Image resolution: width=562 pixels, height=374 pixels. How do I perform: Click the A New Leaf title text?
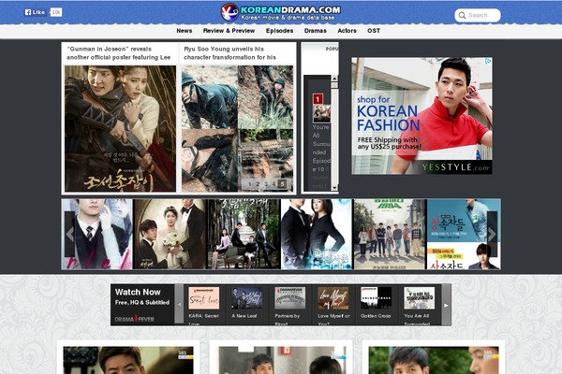point(244,316)
